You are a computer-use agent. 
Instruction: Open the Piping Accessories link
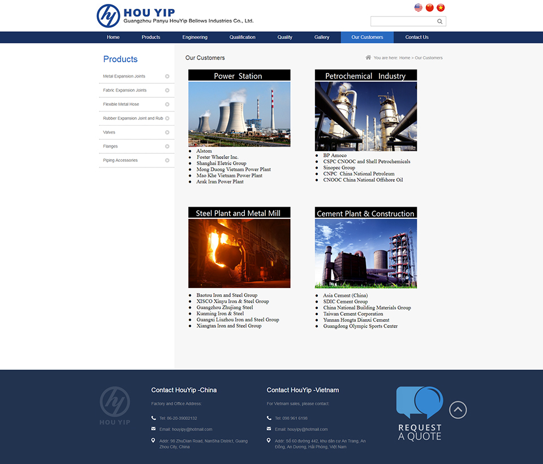tap(120, 161)
